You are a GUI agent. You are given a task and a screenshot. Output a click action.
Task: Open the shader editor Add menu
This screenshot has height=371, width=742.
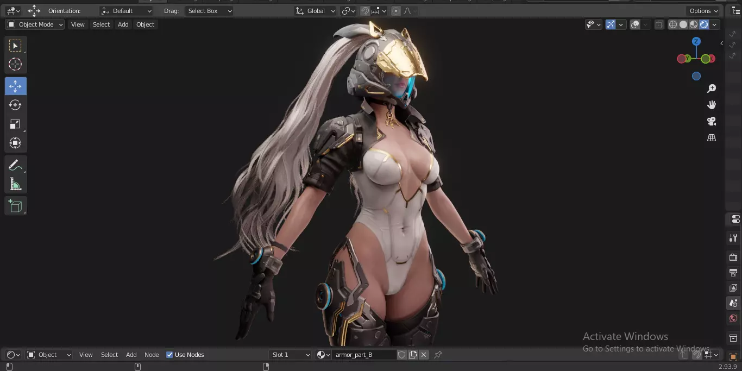click(x=131, y=355)
